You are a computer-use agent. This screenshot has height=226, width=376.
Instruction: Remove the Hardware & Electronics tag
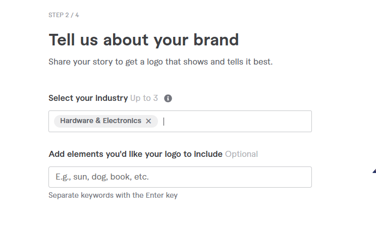click(148, 121)
